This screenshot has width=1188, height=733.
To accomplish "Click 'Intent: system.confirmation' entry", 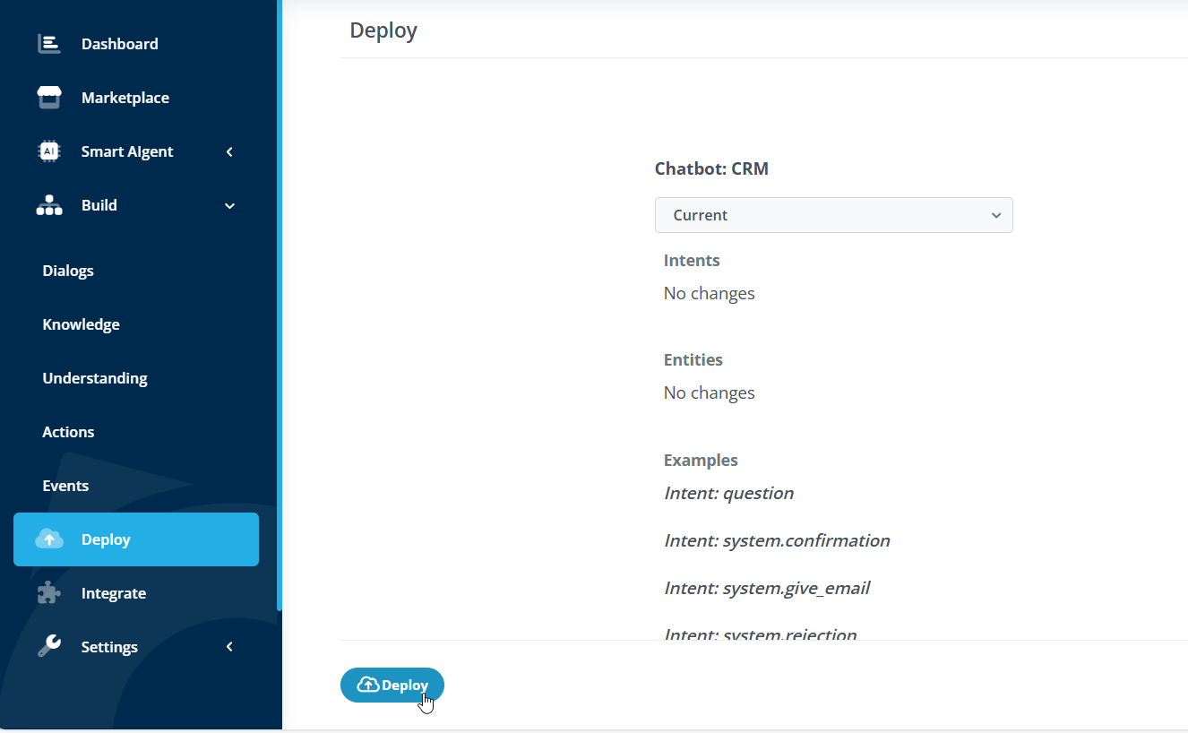I will click(777, 540).
